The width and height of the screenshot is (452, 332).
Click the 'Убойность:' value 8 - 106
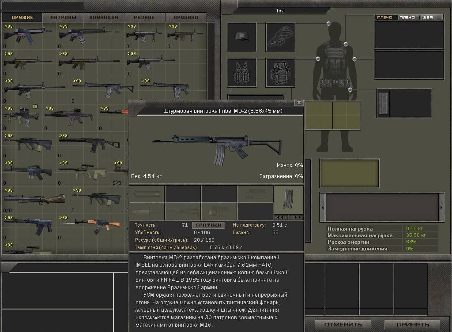(x=202, y=233)
